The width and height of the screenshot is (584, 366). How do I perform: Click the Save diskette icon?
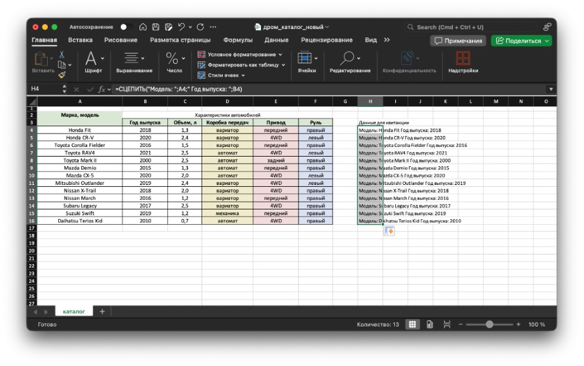point(156,27)
